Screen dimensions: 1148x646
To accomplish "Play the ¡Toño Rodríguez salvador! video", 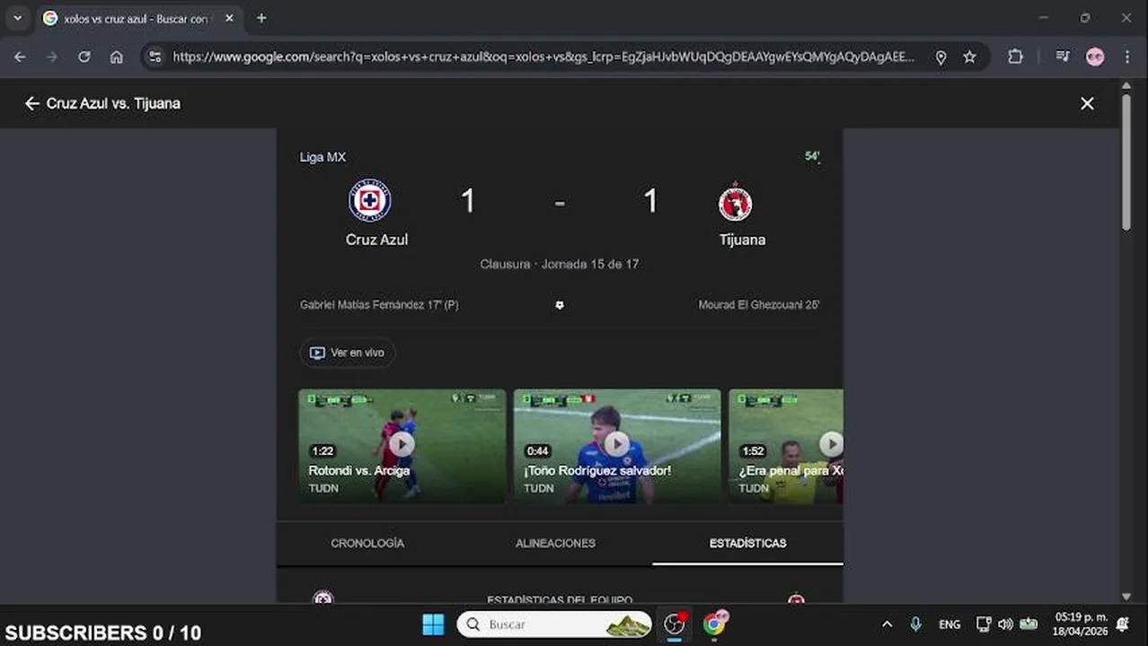I will click(x=617, y=445).
